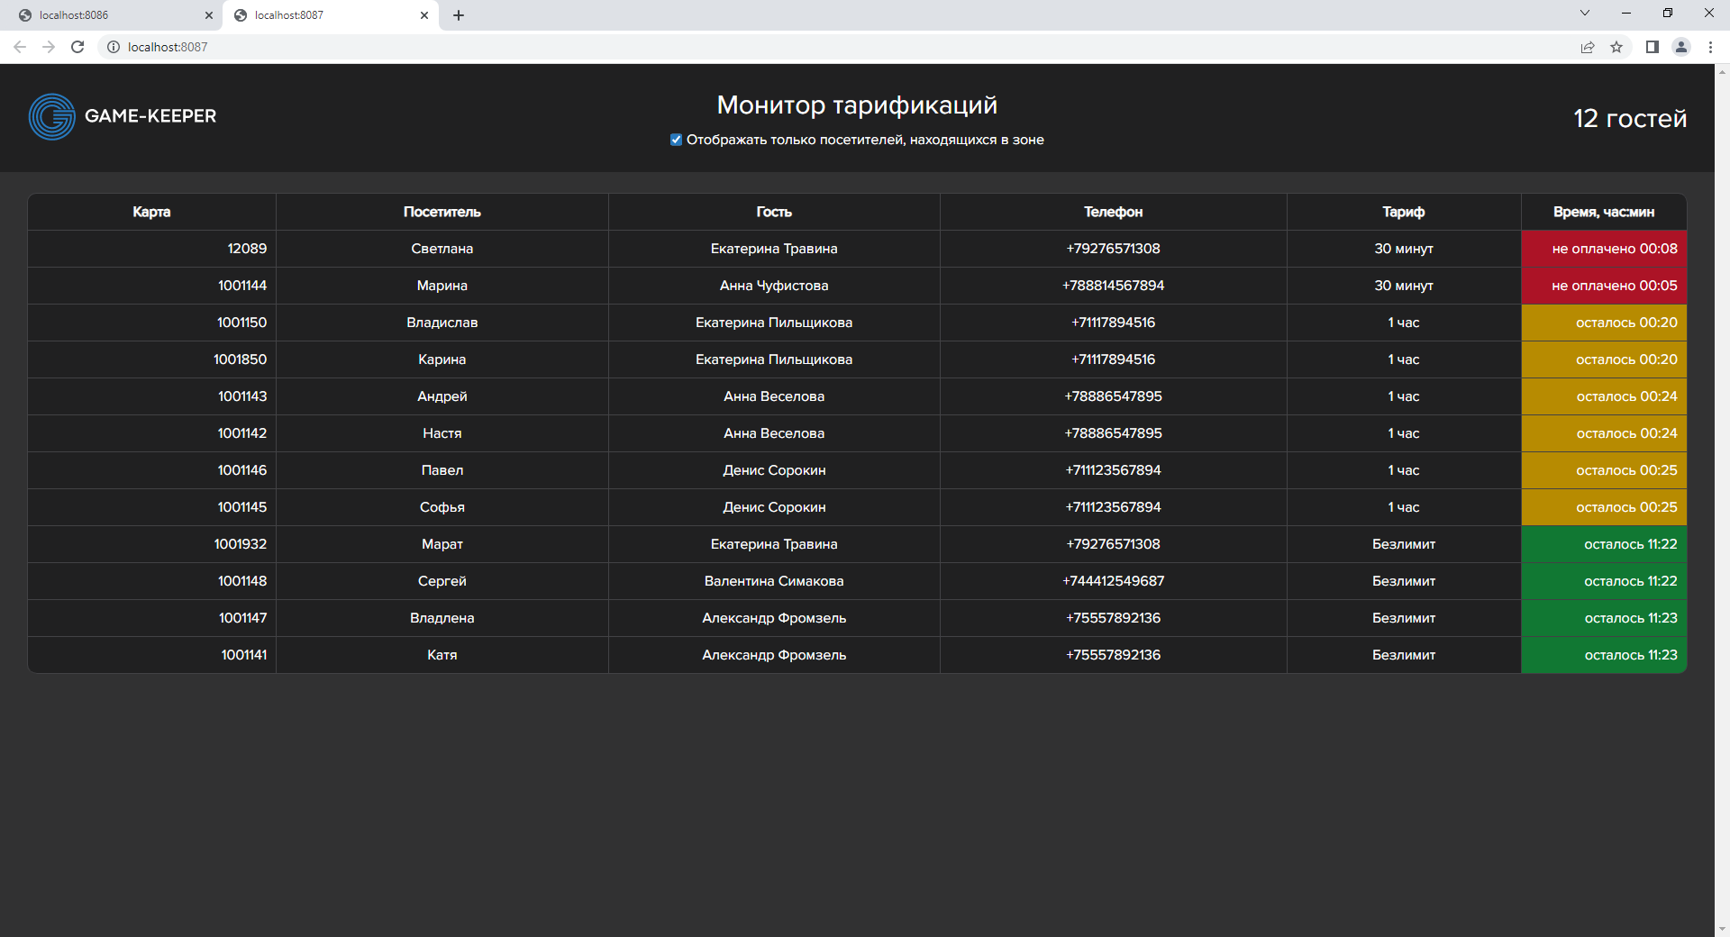Click the share page icon in address bar
Image resolution: width=1730 pixels, height=937 pixels.
point(1588,47)
